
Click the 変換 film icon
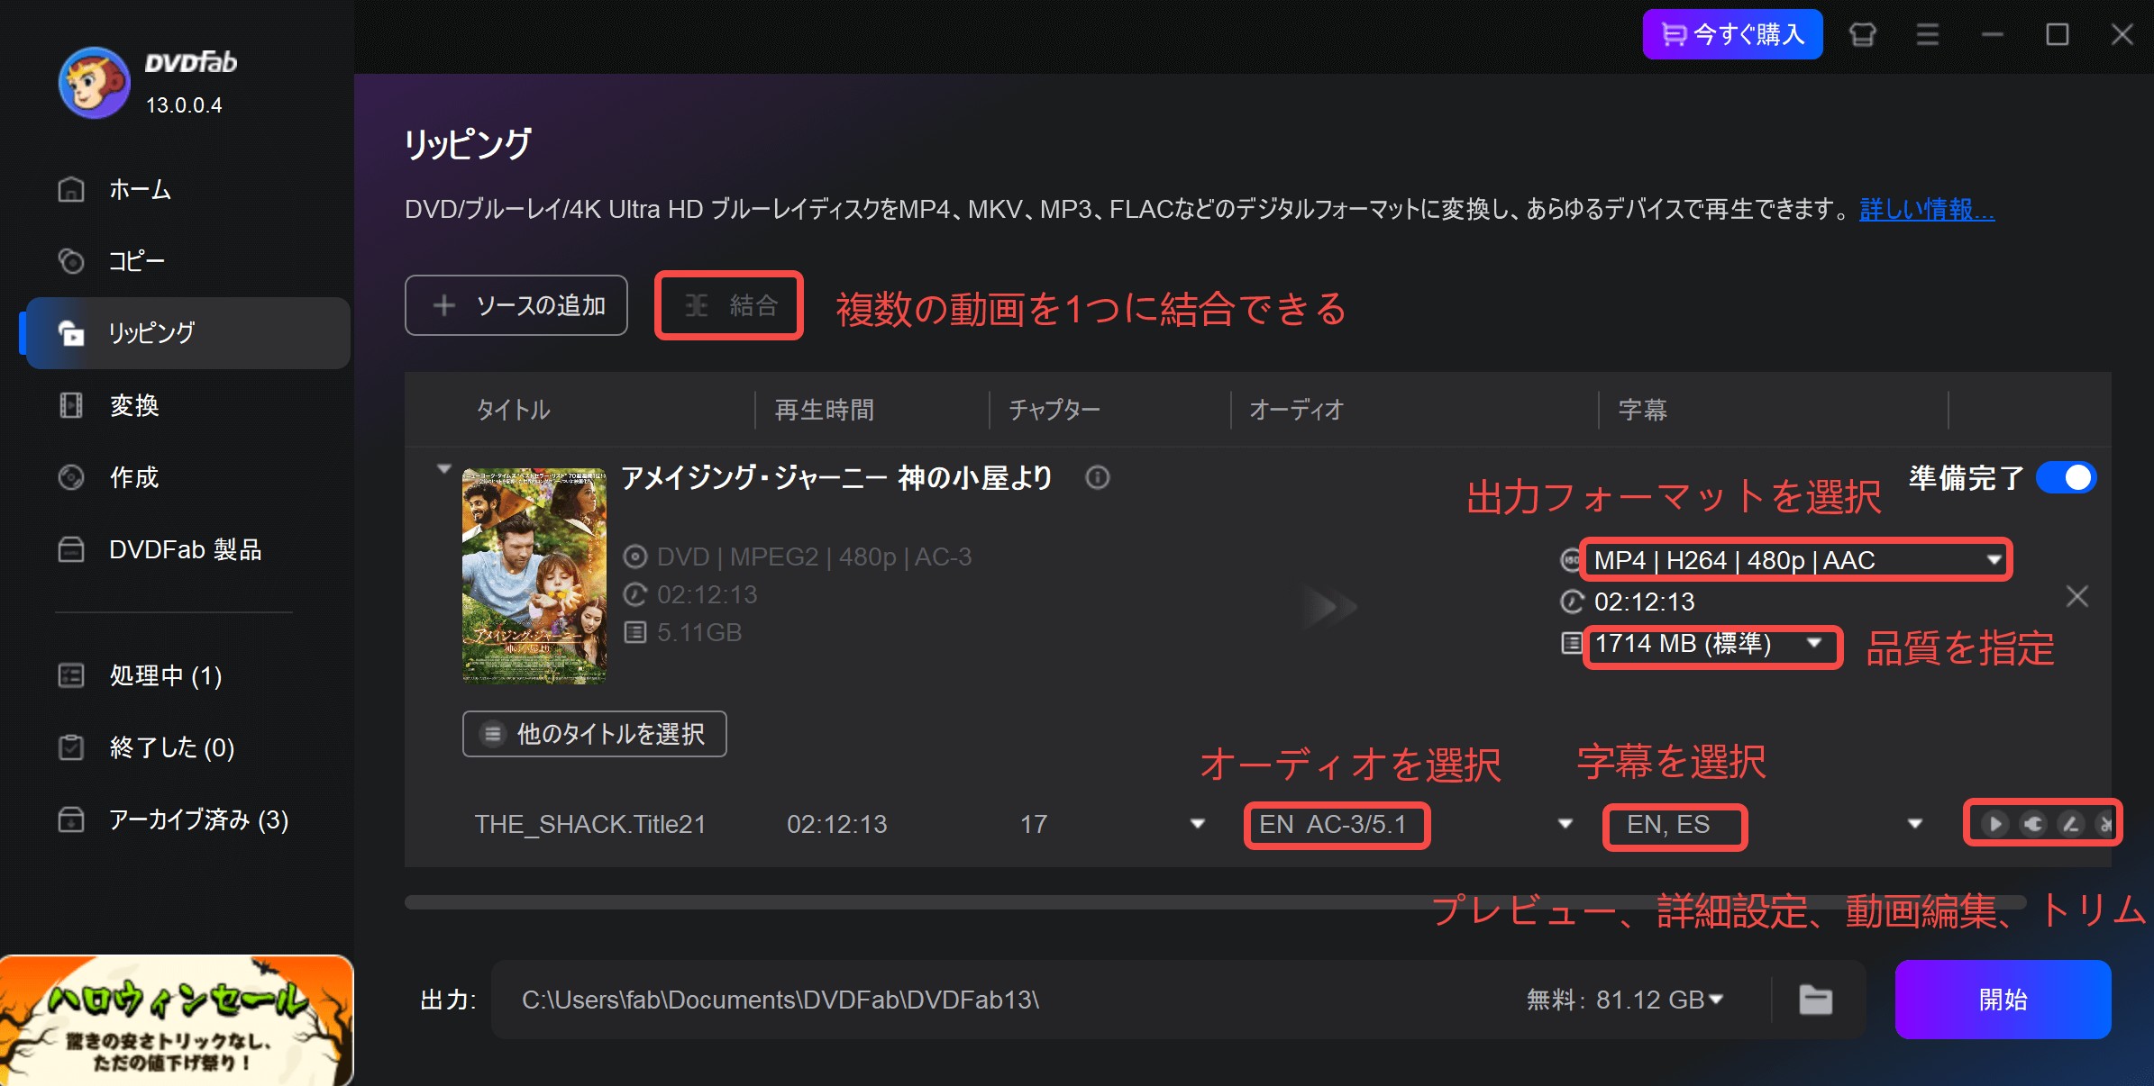point(71,405)
